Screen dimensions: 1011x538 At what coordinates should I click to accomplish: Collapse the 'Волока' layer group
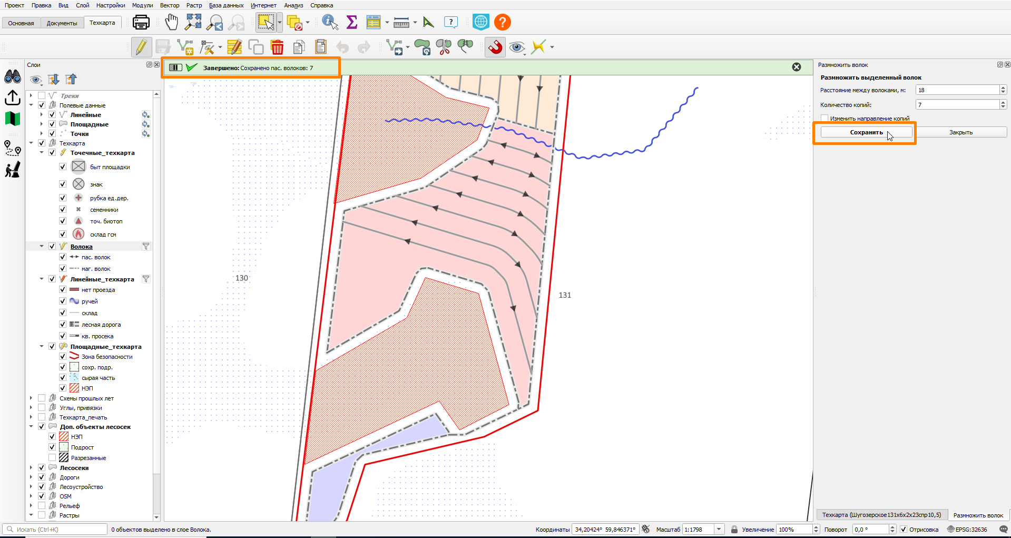(42, 246)
